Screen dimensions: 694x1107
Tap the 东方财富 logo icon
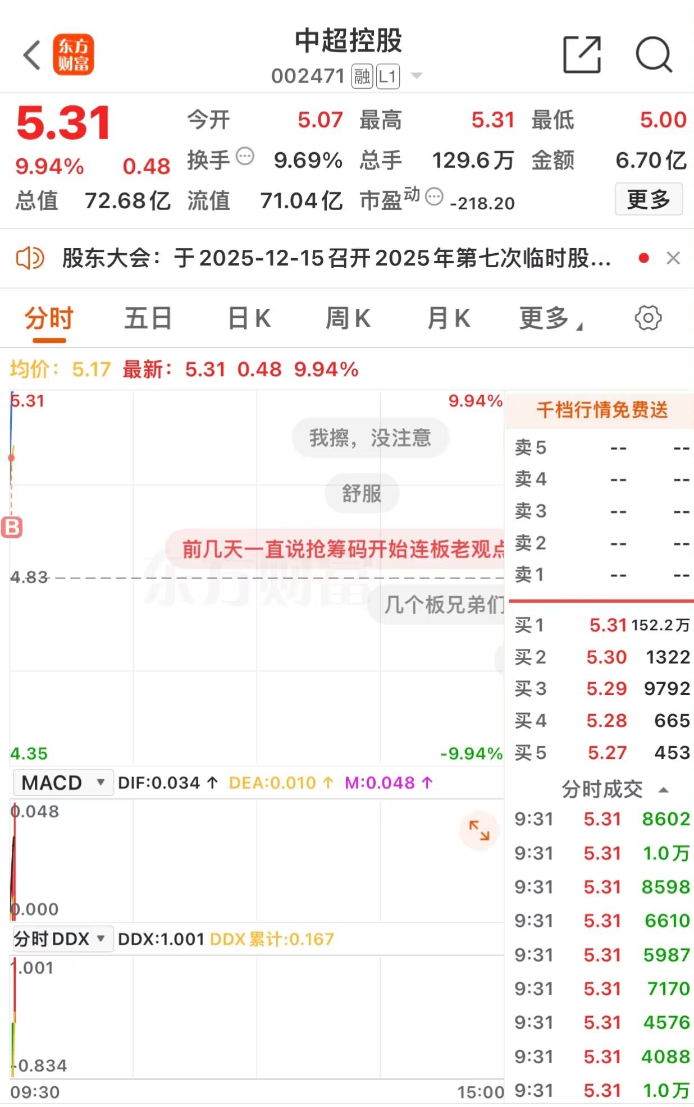coord(74,55)
